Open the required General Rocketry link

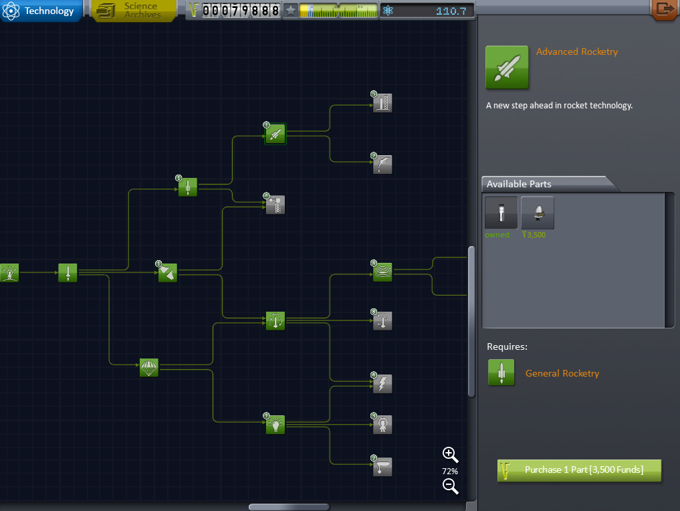[x=562, y=373]
